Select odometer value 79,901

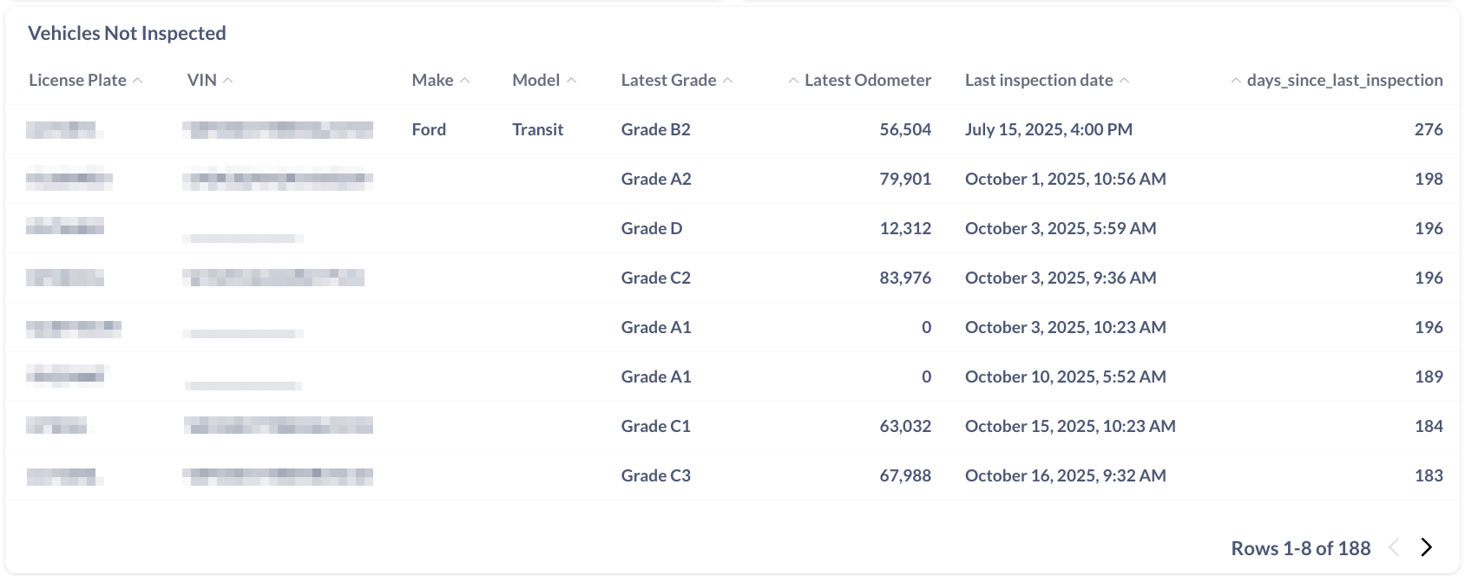905,179
